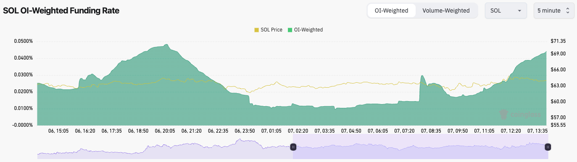The height and width of the screenshot is (162, 577).
Task: Click the 07, 07:20 time label
Action: pos(404,131)
